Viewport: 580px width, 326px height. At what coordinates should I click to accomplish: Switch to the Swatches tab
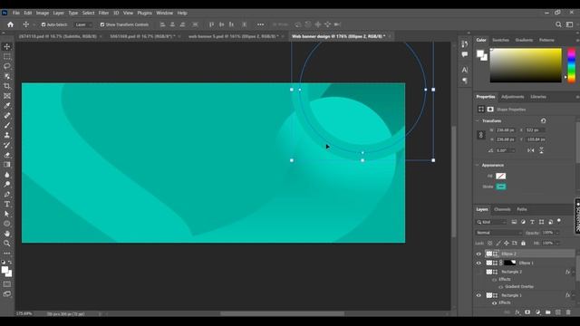[x=500, y=40]
